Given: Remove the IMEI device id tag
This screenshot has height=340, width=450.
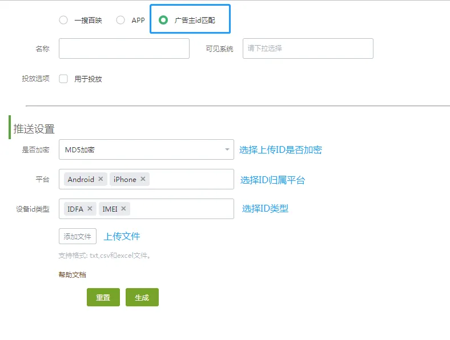Looking at the screenshot, I should tap(123, 209).
